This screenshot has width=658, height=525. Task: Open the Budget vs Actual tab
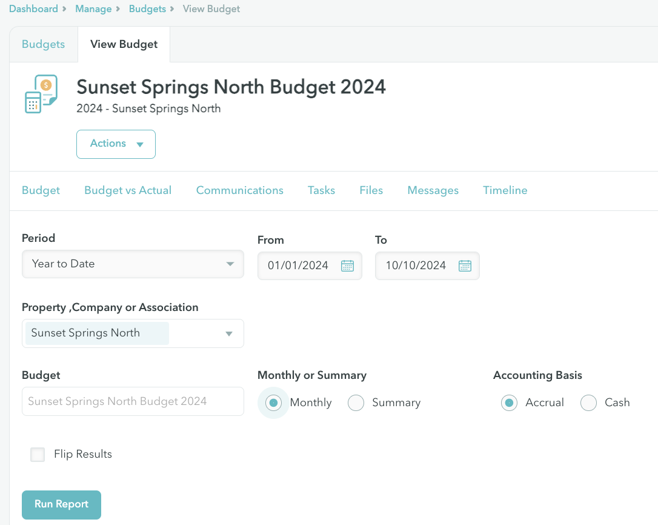[x=128, y=190]
